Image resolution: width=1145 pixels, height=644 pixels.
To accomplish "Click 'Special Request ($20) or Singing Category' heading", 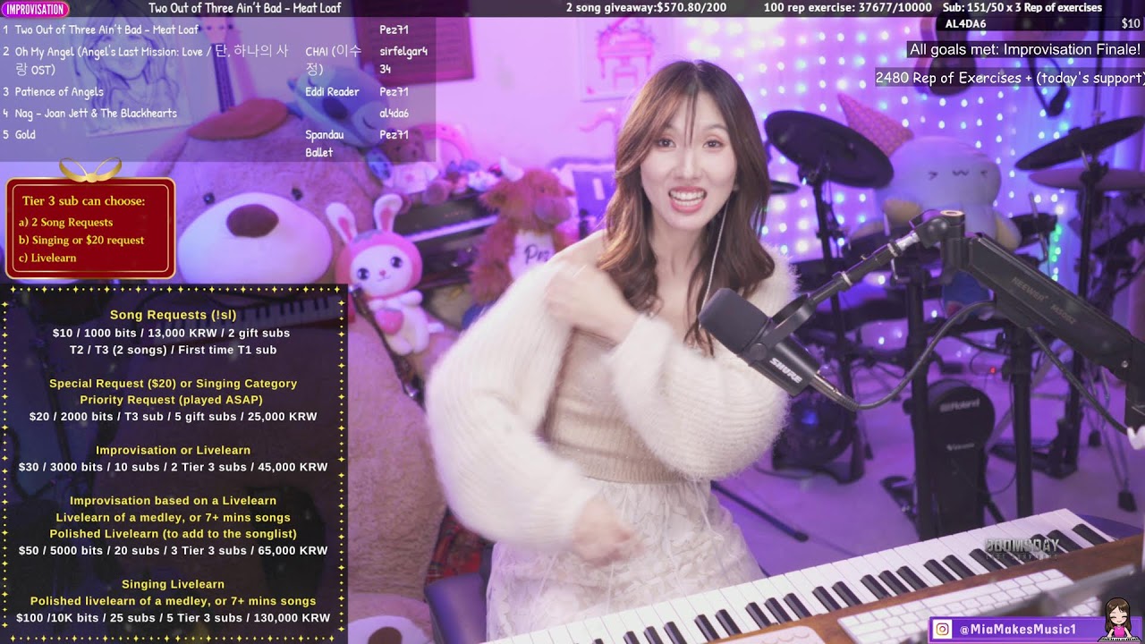I will (173, 383).
